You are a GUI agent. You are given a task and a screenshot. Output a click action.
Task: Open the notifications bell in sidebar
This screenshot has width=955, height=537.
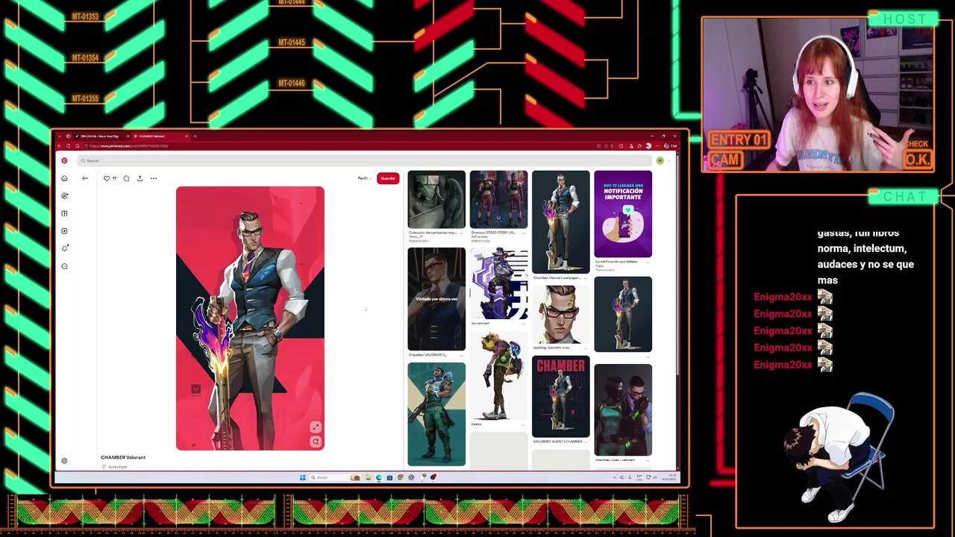(x=64, y=248)
